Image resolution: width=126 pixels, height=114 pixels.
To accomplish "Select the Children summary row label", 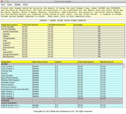I will [x=6, y=45].
